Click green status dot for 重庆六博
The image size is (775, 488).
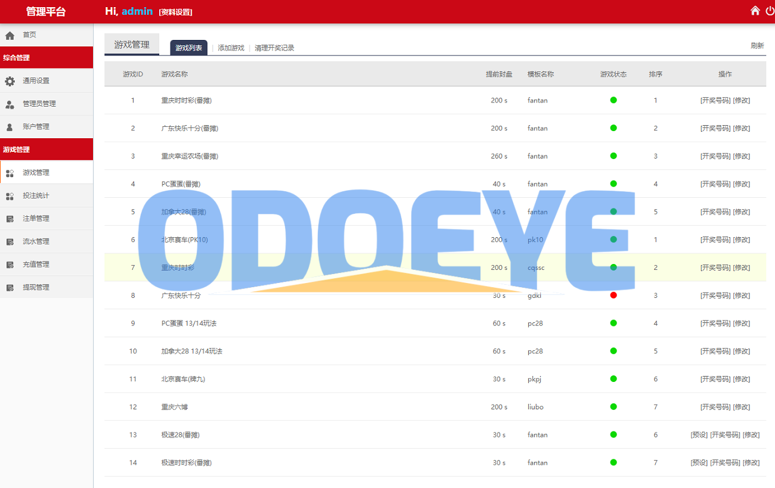pos(613,407)
